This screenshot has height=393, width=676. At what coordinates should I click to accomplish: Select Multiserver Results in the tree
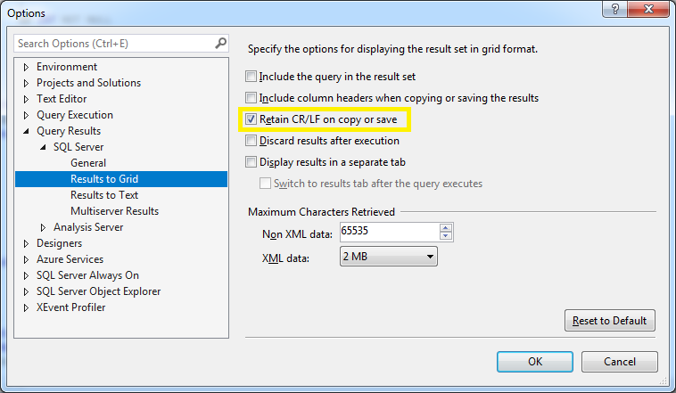[114, 211]
